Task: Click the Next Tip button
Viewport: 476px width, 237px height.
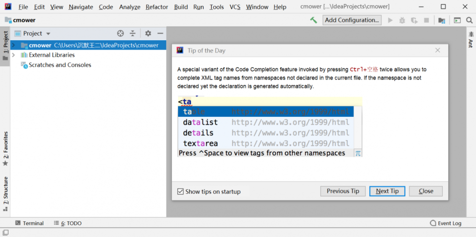Action: (387, 191)
